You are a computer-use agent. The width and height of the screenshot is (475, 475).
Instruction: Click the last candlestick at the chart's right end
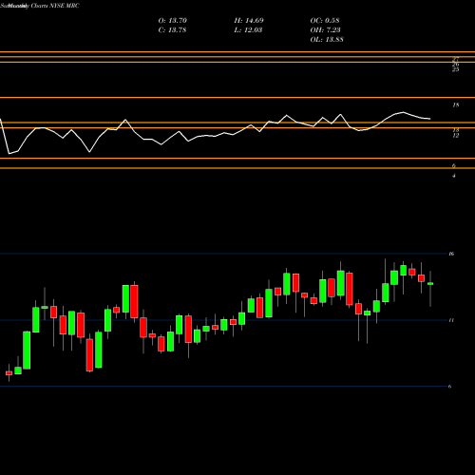pyautogui.click(x=430, y=284)
